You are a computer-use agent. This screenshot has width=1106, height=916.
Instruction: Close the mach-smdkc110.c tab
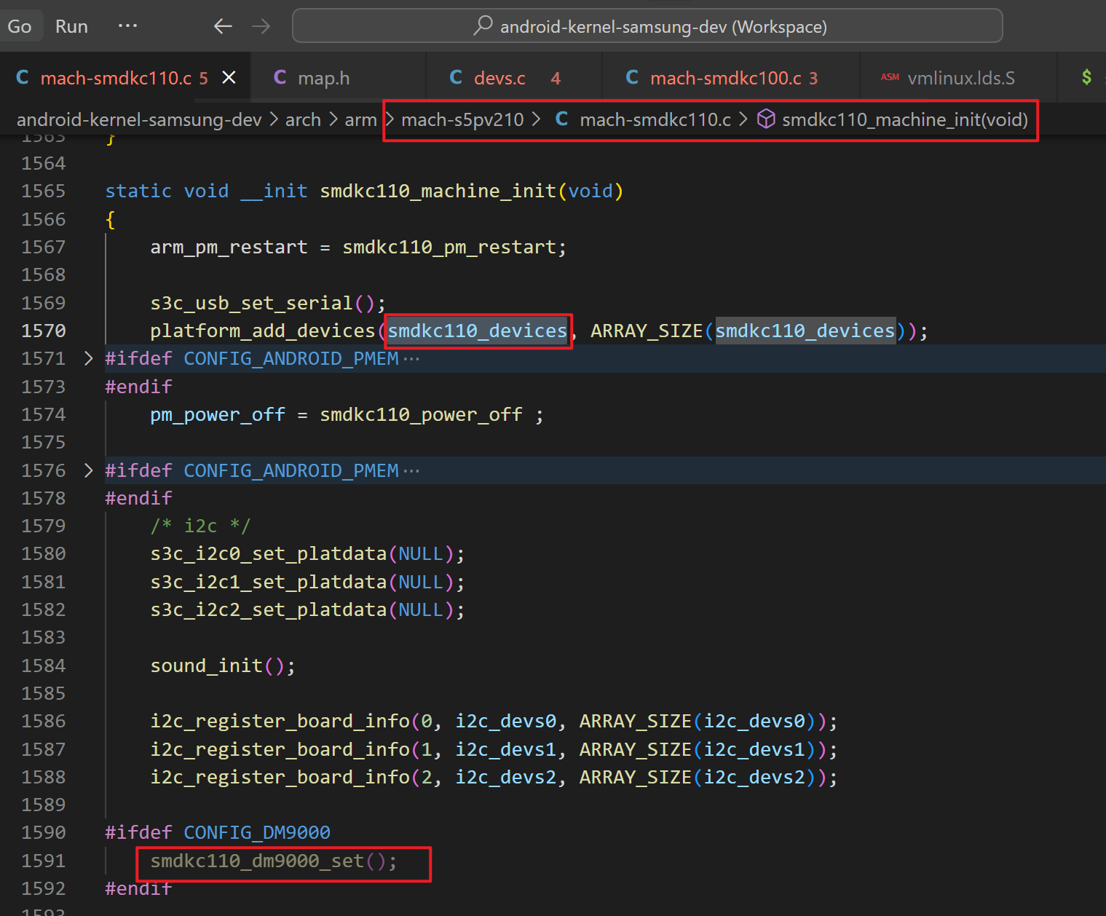coord(229,77)
